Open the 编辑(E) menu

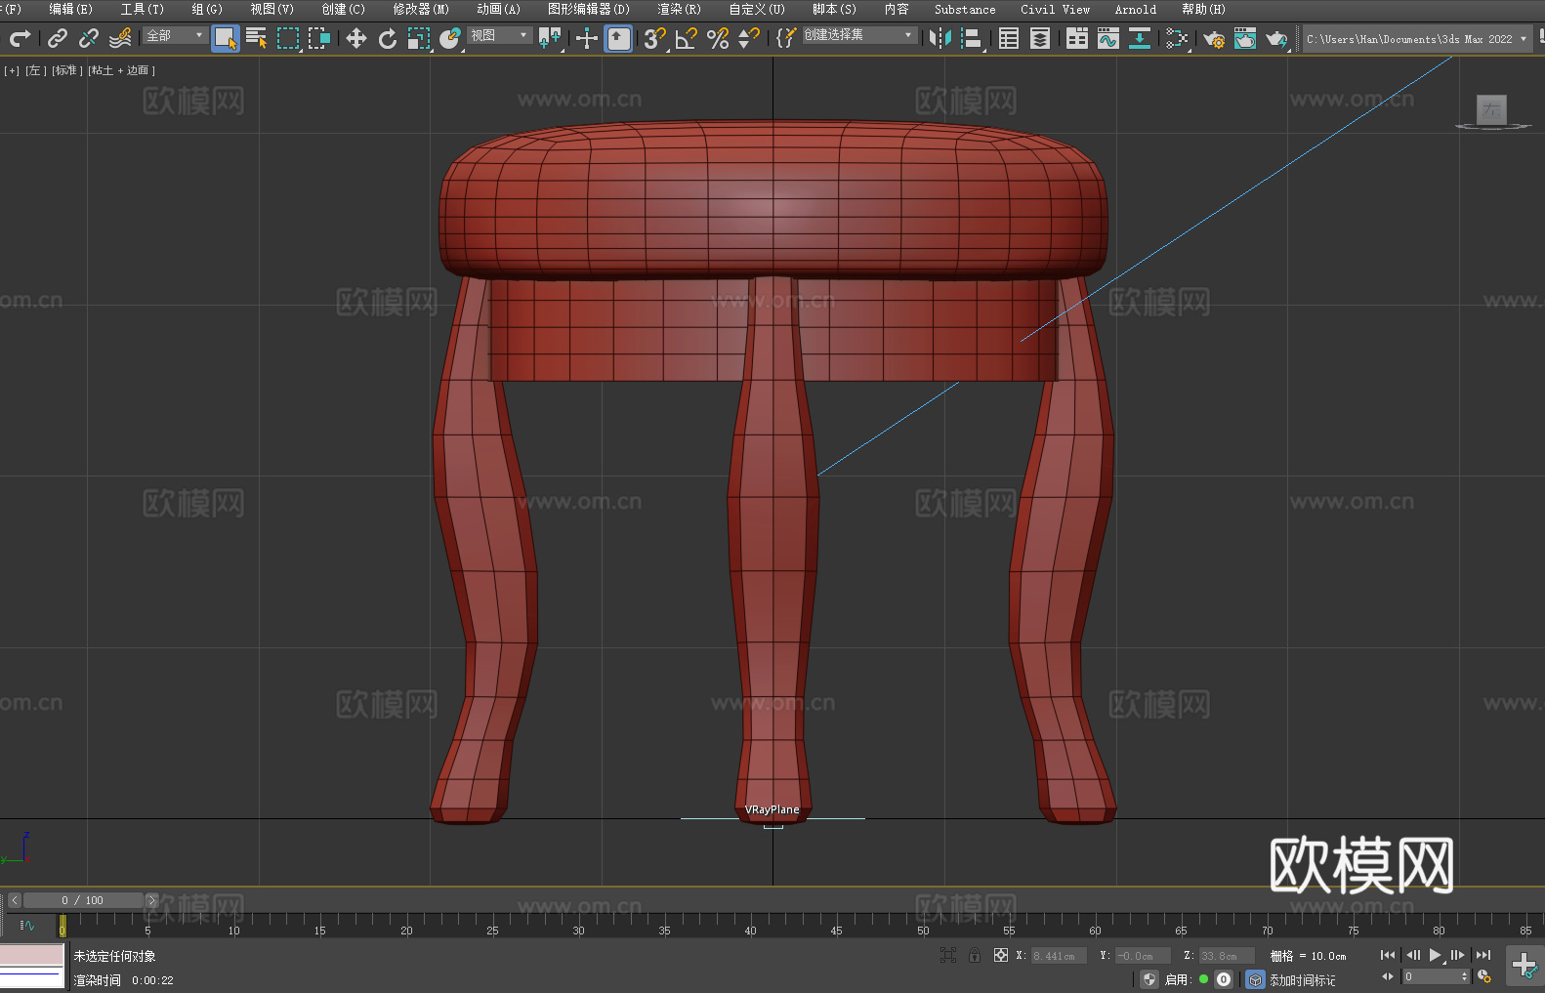point(70,9)
